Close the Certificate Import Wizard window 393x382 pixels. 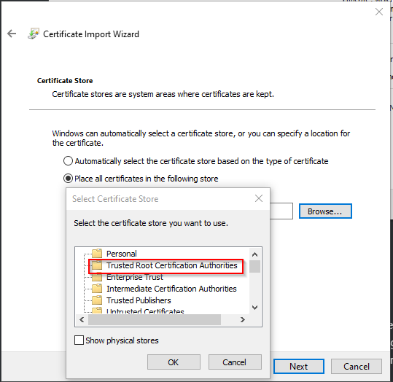coord(379,12)
